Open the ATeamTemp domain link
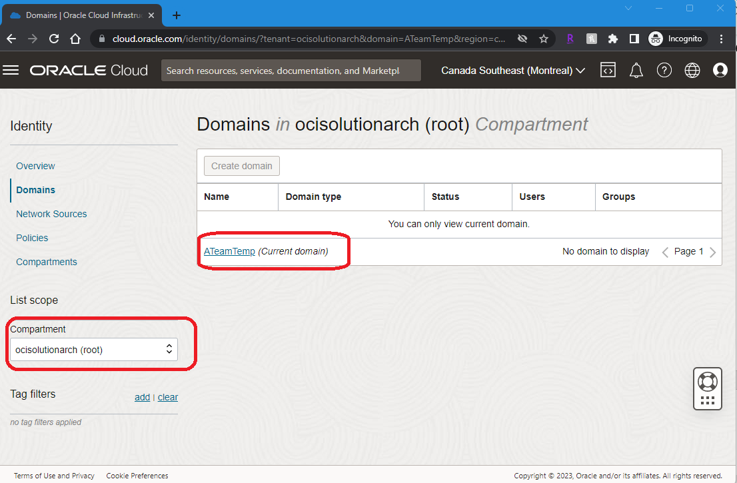 (x=229, y=251)
